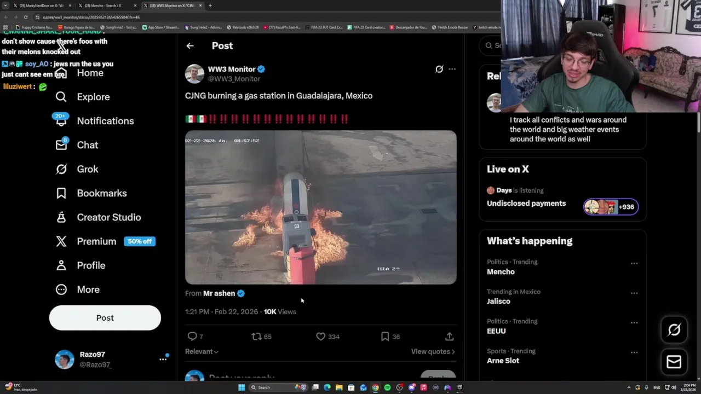Switch to the MarkyNextDoor on X tab
This screenshot has height=394, width=701.
tap(42, 5)
